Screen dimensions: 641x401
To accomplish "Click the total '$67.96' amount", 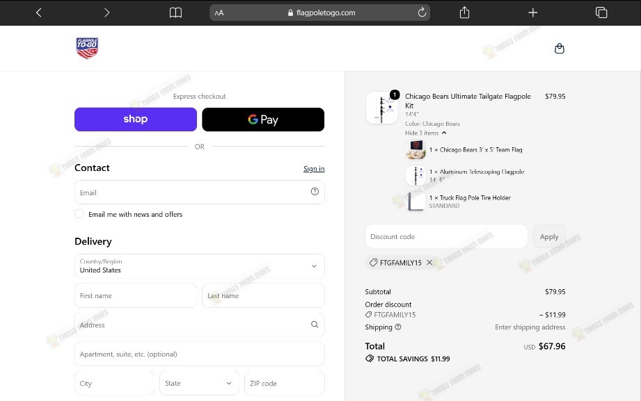I will click(552, 346).
